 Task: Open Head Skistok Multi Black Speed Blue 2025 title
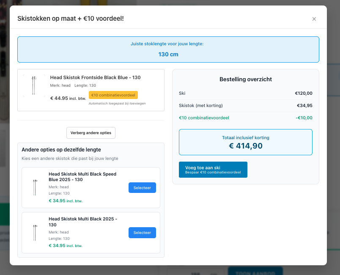pos(82,177)
